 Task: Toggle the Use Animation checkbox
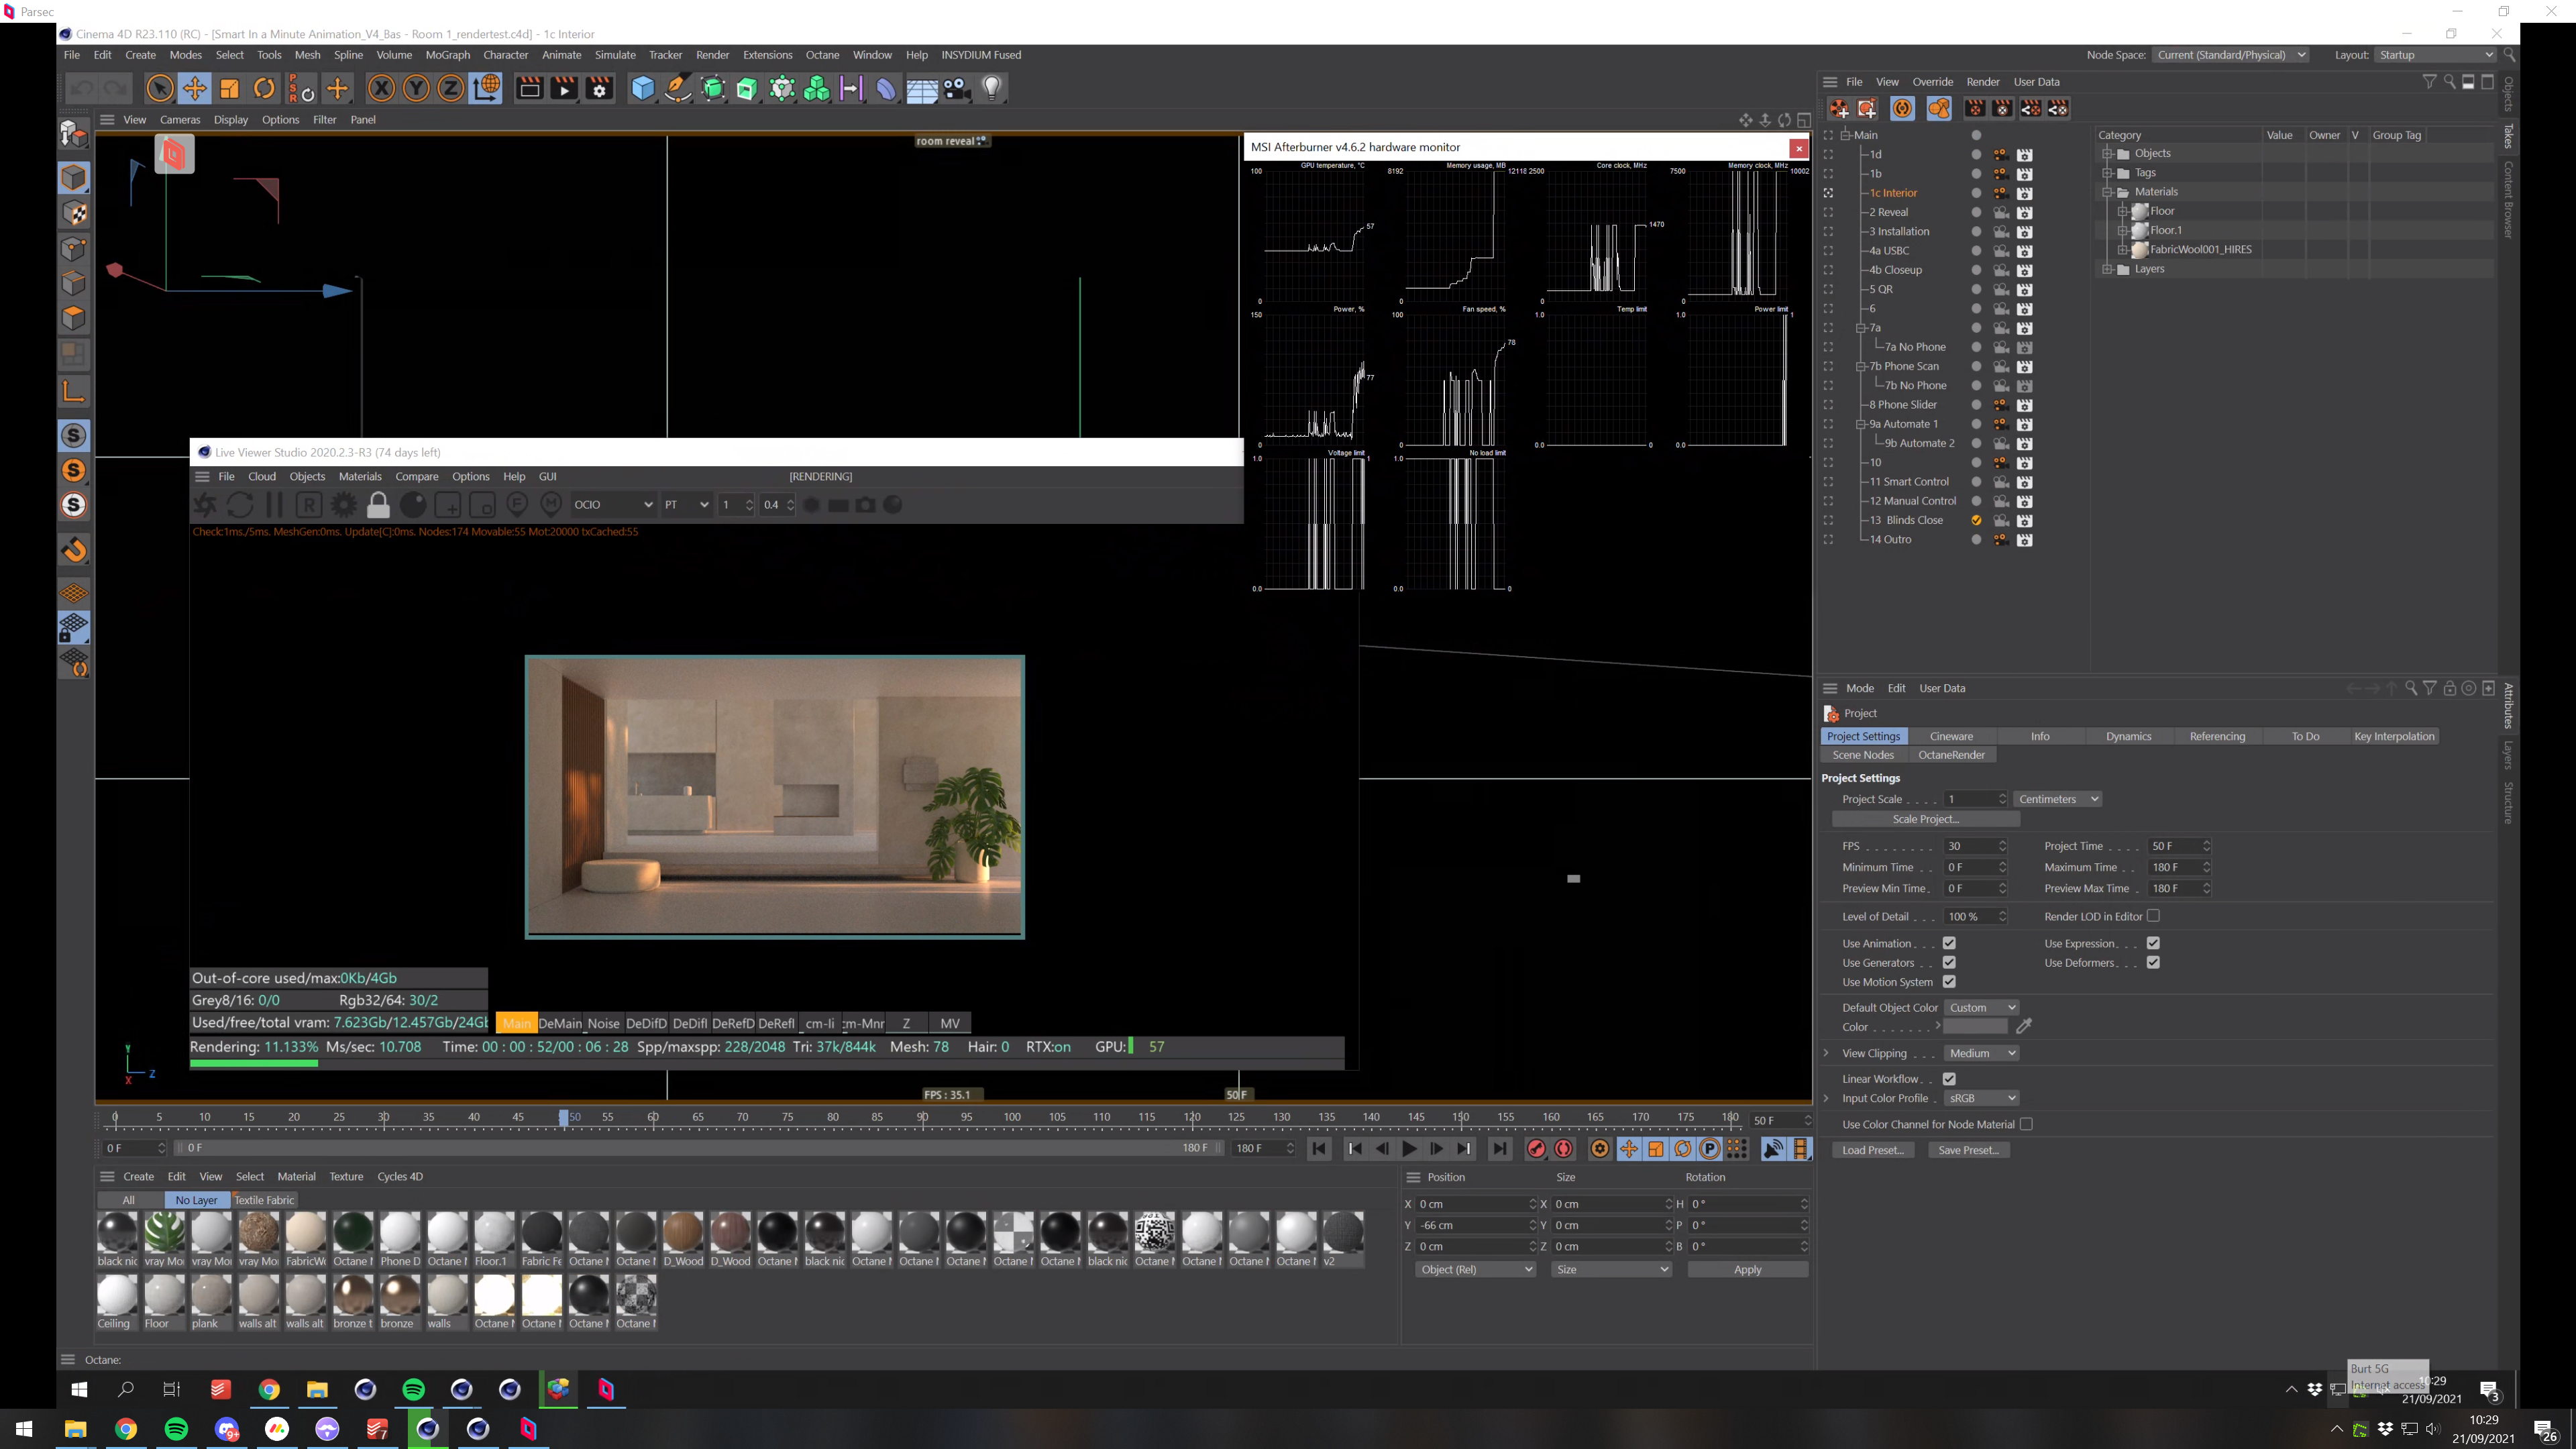click(x=1949, y=943)
